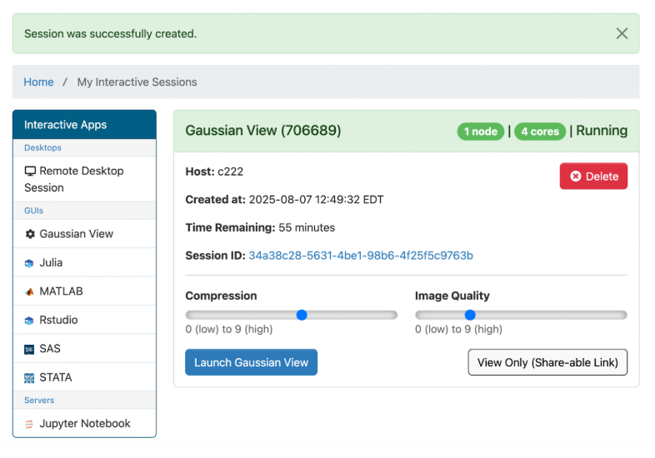Viewport: 655px width, 458px height.
Task: Click the MATLAB logo icon
Action: pyautogui.click(x=30, y=292)
